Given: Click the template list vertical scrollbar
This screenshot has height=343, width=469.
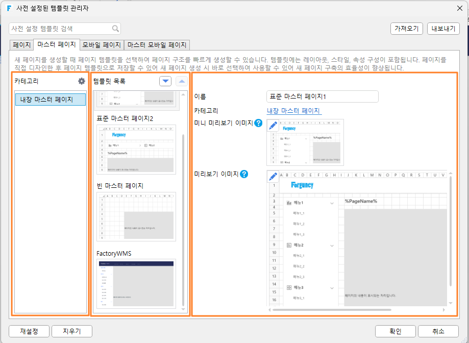Looking at the screenshot, I should (x=183, y=220).
